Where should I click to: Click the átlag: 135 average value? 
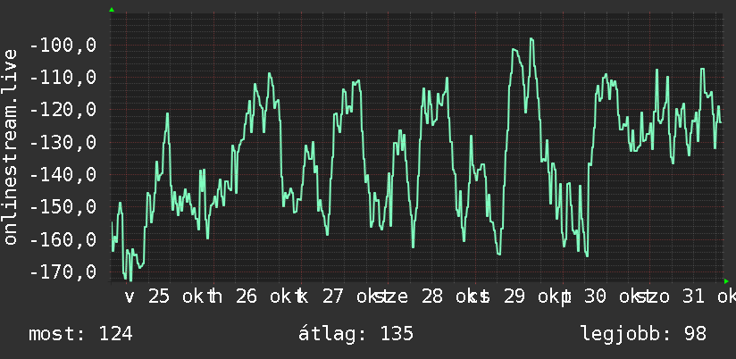point(355,334)
